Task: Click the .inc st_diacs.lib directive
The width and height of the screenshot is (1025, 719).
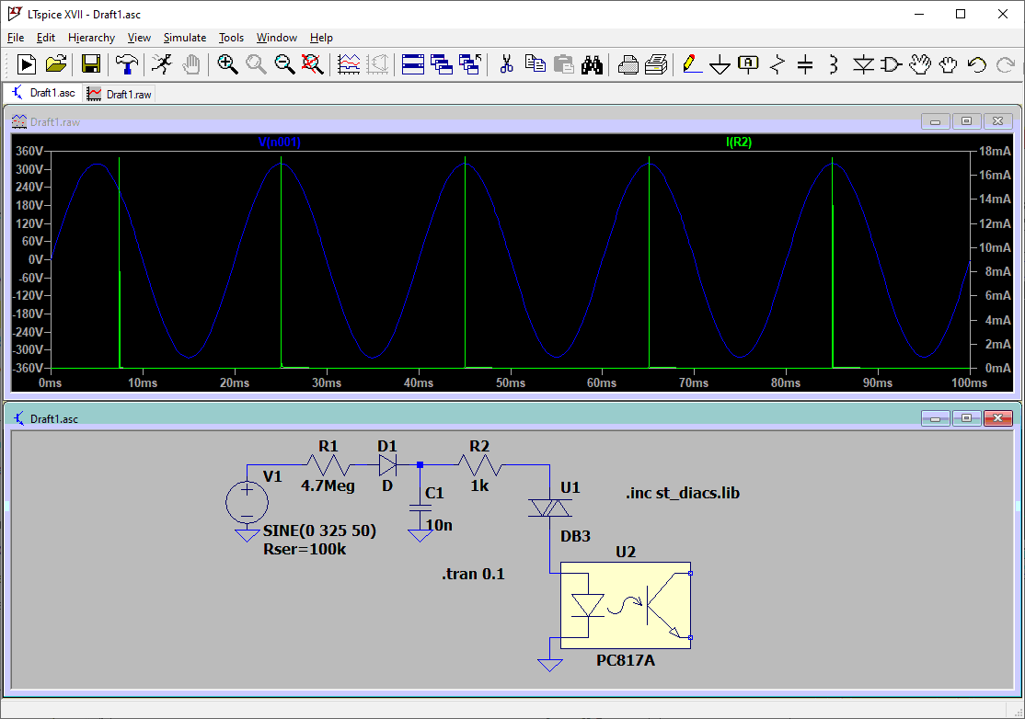Action: tap(683, 493)
